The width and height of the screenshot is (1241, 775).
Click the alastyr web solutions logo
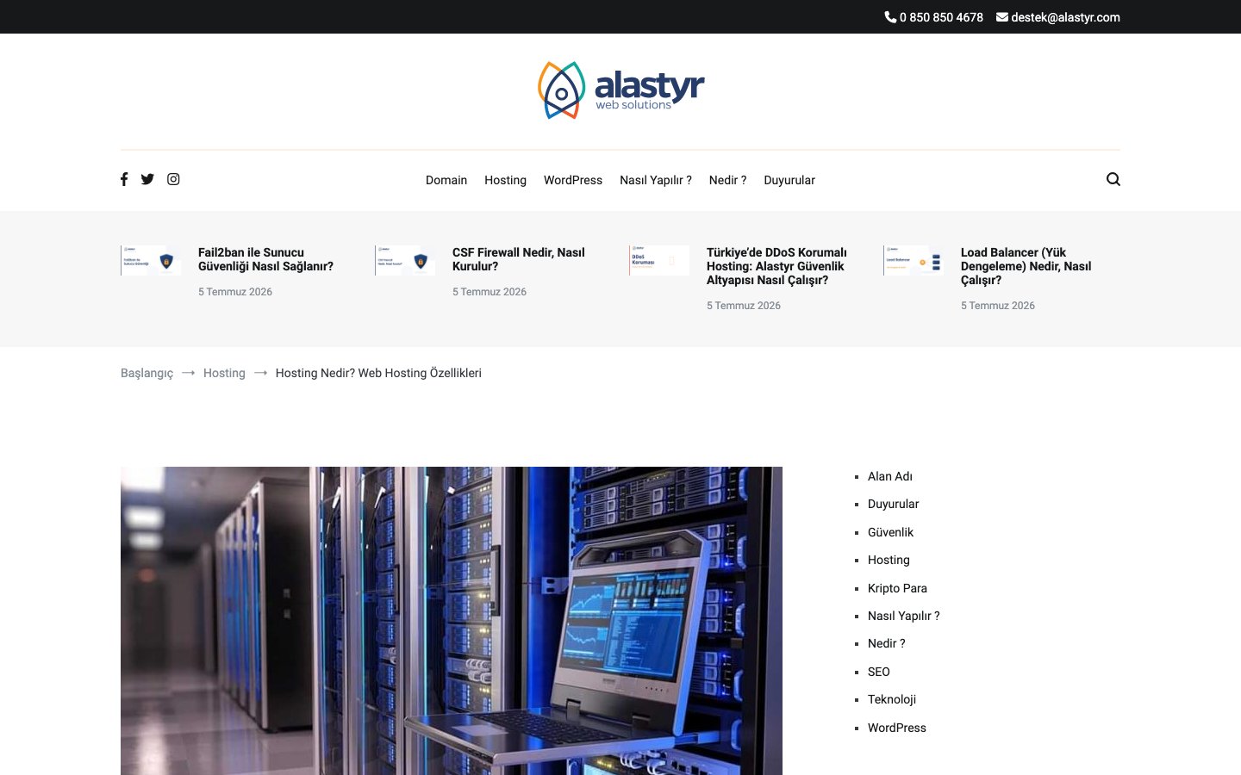click(620, 90)
